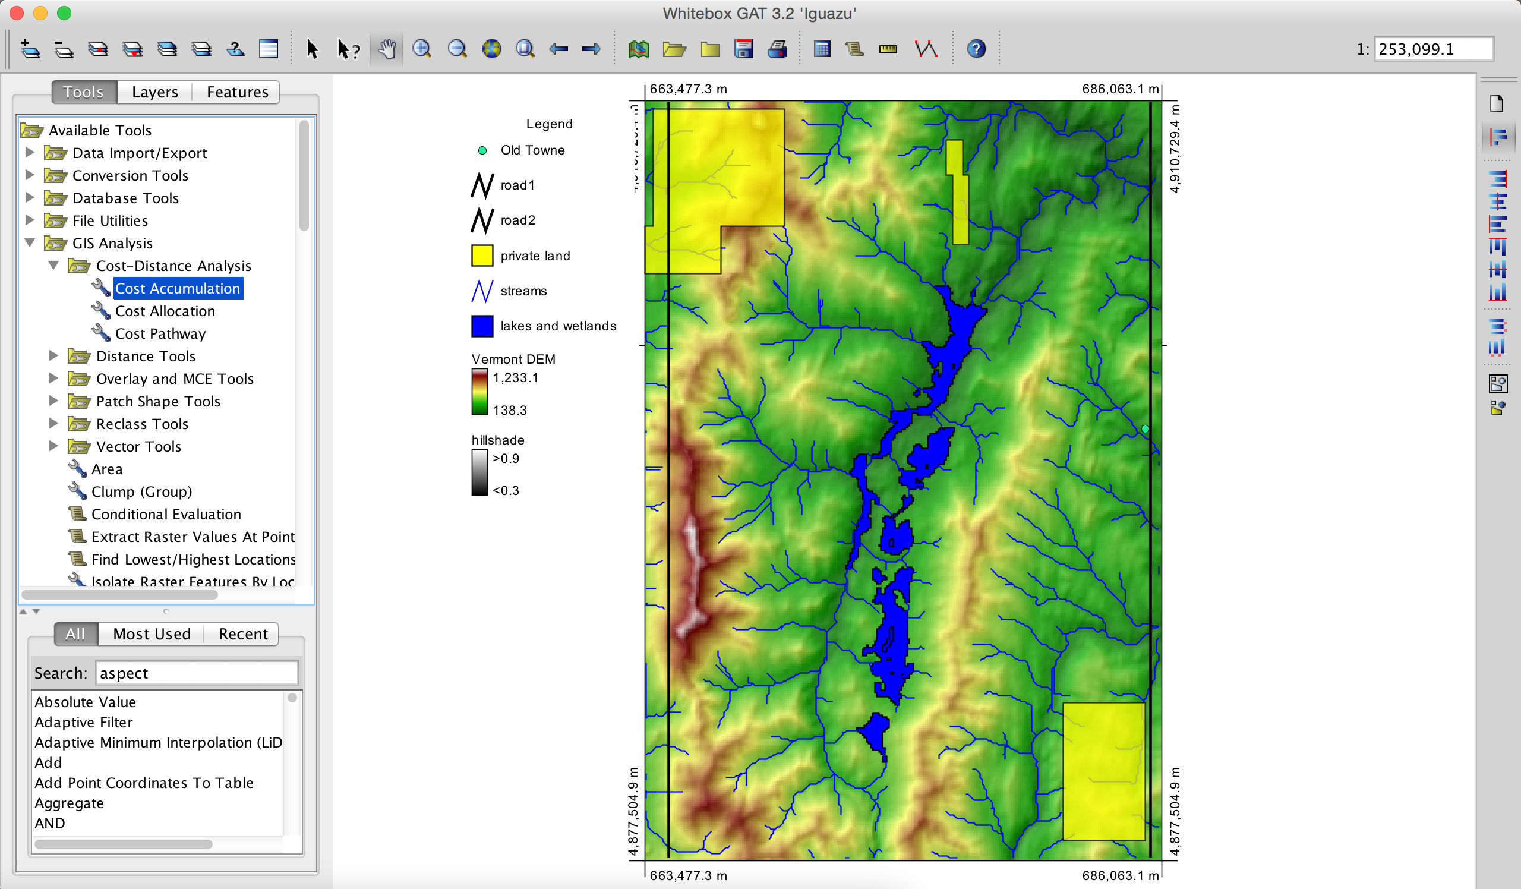Switch to Most Used tool list
This screenshot has width=1521, height=889.
click(152, 633)
